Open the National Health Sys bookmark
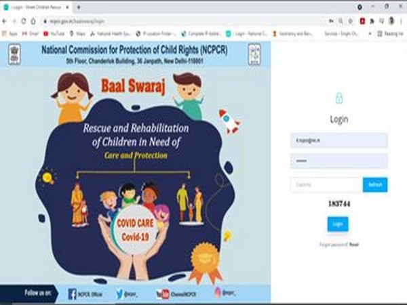The height and width of the screenshot is (305, 407). coord(111,33)
